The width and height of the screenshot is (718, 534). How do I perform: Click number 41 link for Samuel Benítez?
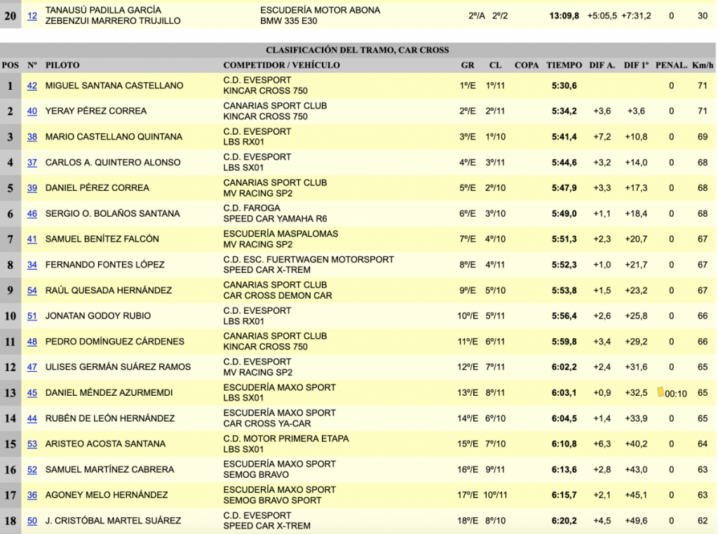(x=32, y=239)
